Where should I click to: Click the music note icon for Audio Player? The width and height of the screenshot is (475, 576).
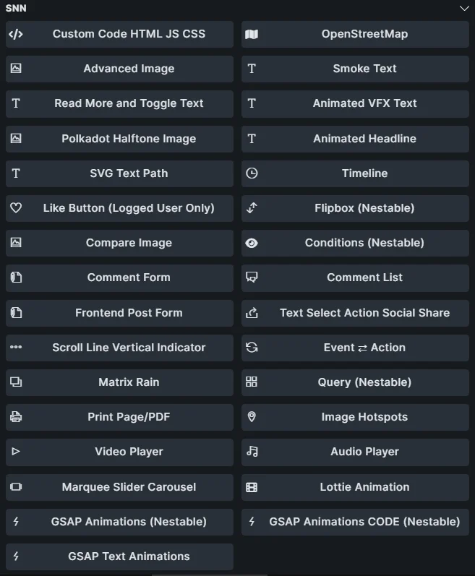pos(252,452)
